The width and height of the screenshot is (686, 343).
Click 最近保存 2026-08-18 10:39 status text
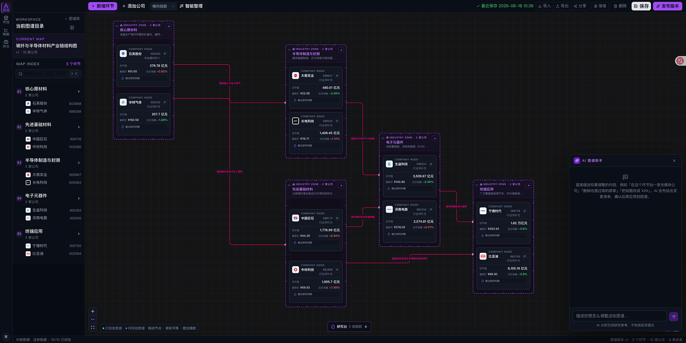(x=505, y=6)
